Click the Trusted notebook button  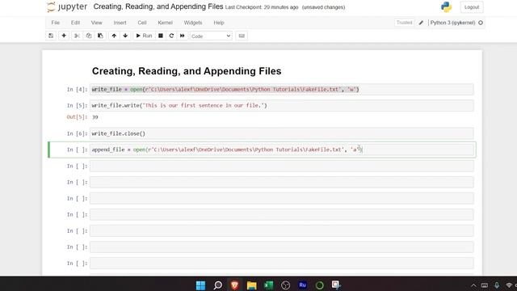tap(404, 23)
